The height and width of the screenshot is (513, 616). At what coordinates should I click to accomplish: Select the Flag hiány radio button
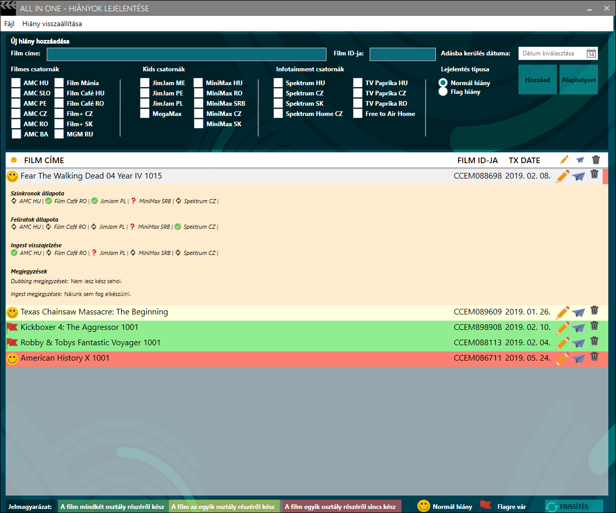click(442, 92)
